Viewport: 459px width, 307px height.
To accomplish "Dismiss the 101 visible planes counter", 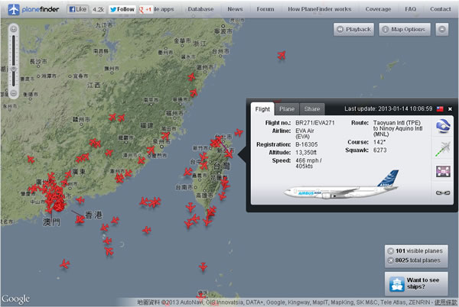I will 390,251.
